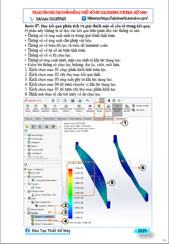169x244 pixels.
Task: Click the Print icon
Action: [x=80, y=100]
